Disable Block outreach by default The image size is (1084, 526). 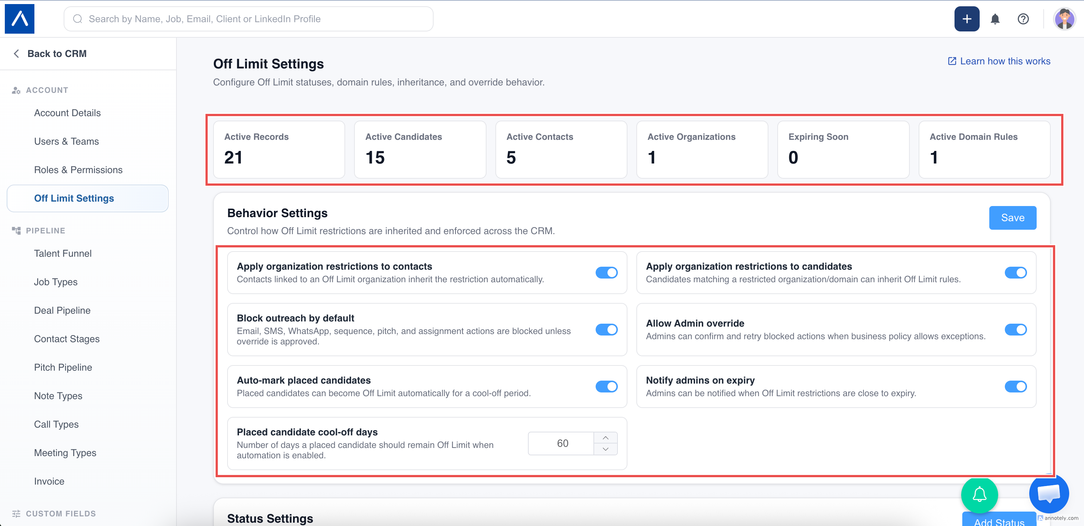[606, 330]
